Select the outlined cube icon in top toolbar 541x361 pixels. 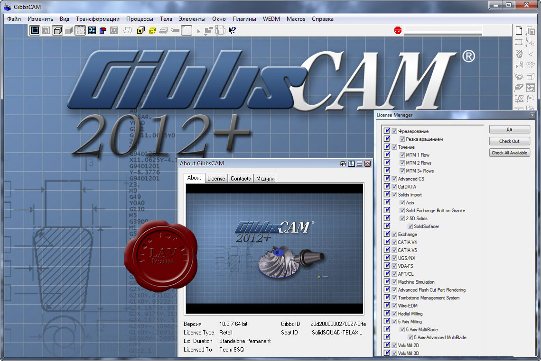57,30
